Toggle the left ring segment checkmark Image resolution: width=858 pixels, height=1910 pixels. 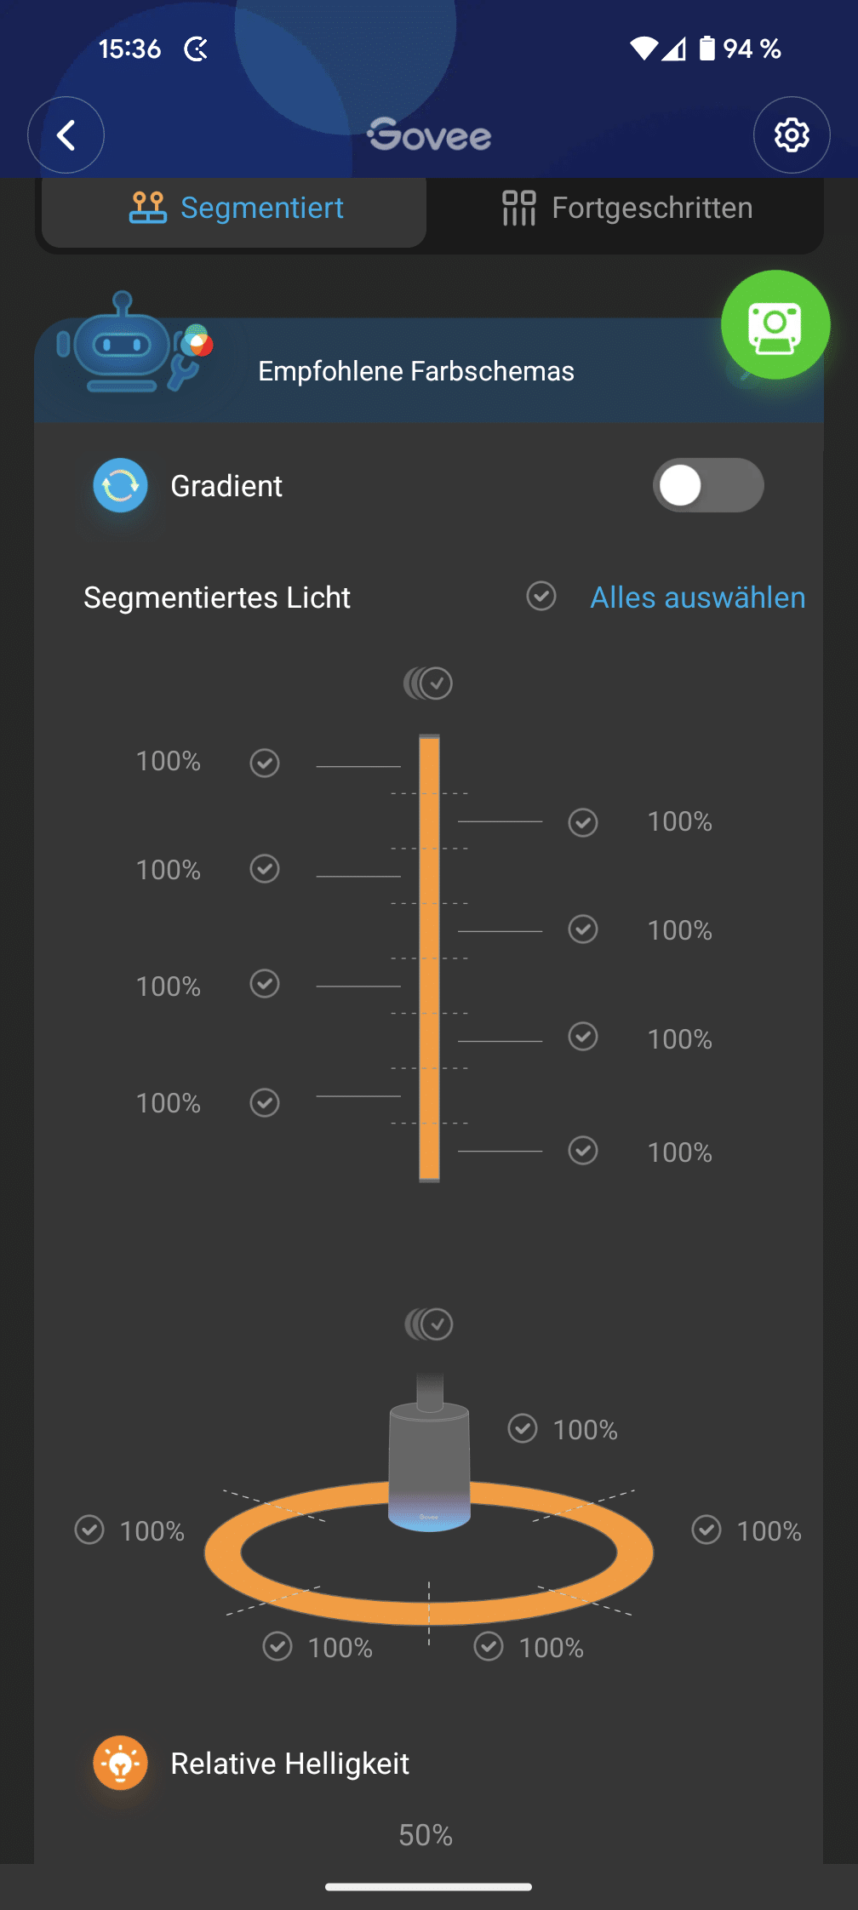89,1530
